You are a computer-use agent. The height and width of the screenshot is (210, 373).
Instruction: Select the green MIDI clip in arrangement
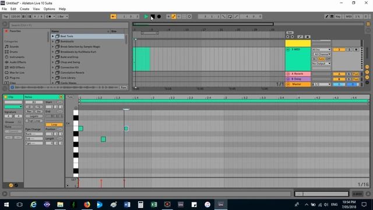141,59
